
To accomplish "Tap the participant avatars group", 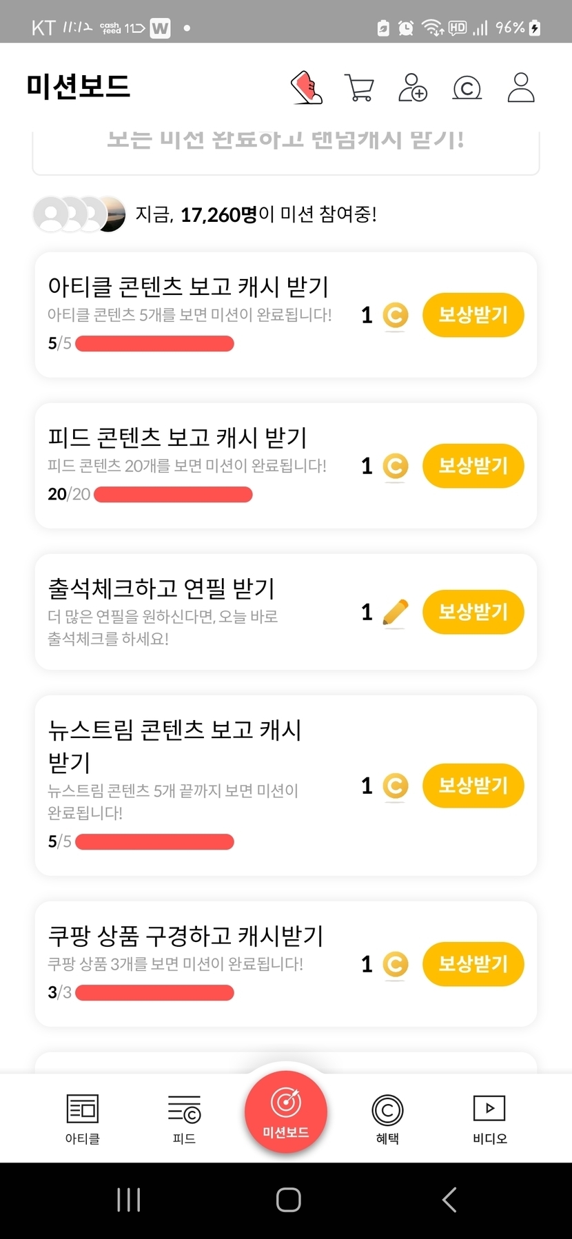I will (x=79, y=214).
